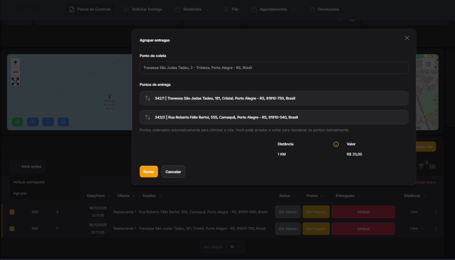Go to Solicitar Entrega tab
Viewport: 455px width, 260px height.
point(143,9)
